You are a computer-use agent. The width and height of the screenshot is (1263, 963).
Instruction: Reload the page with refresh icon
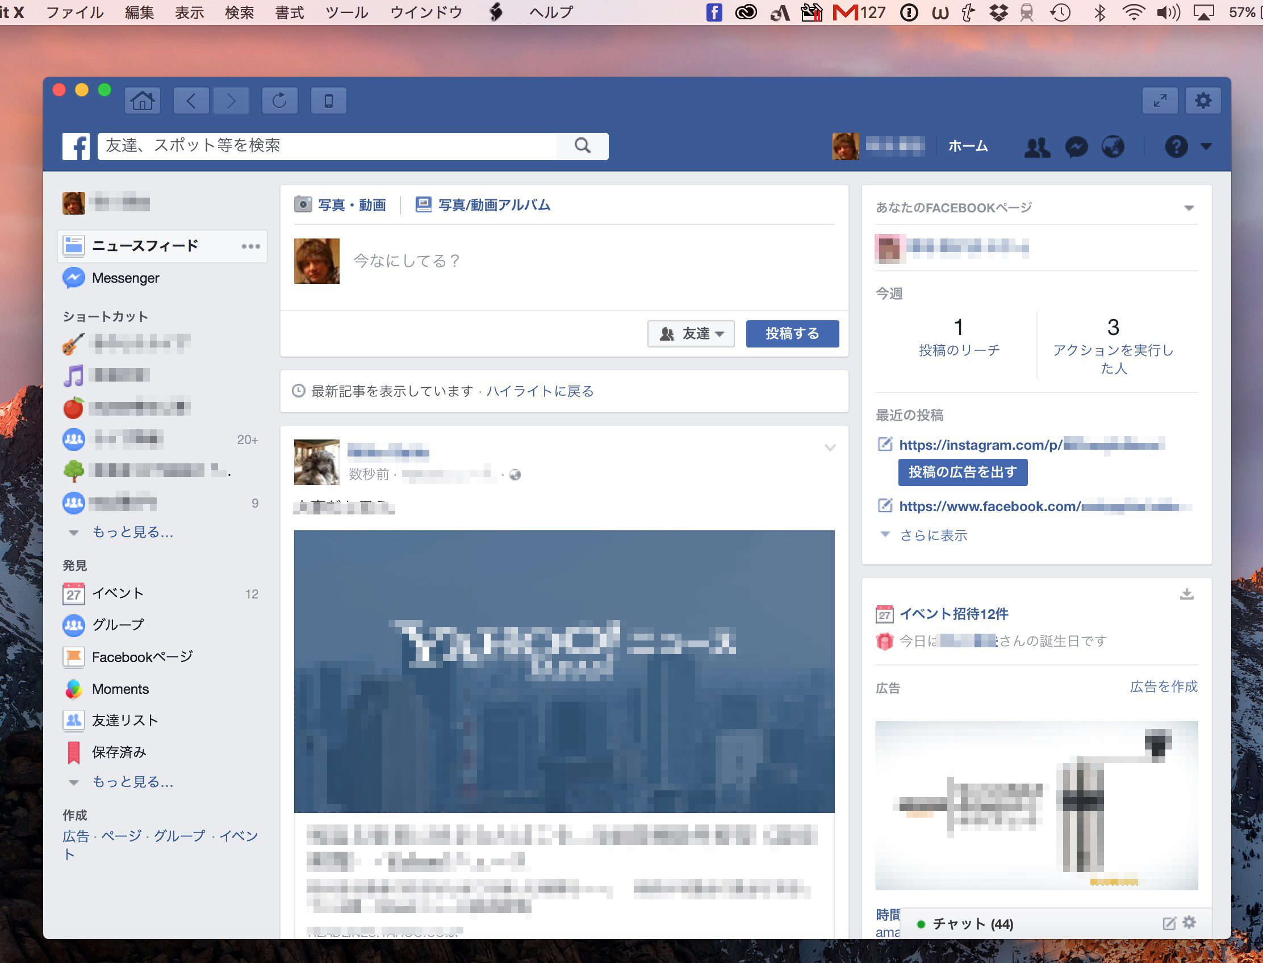(x=280, y=101)
